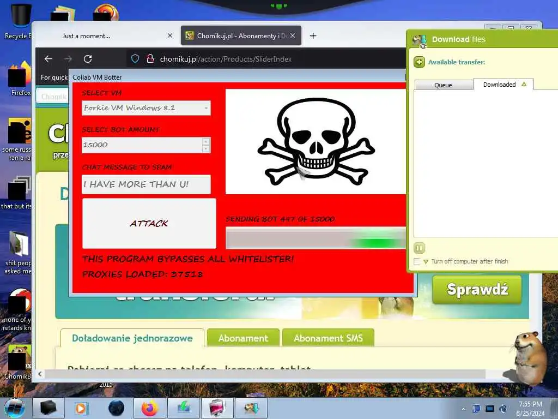
Task: Click the bot sending progress bar
Action: point(316,238)
